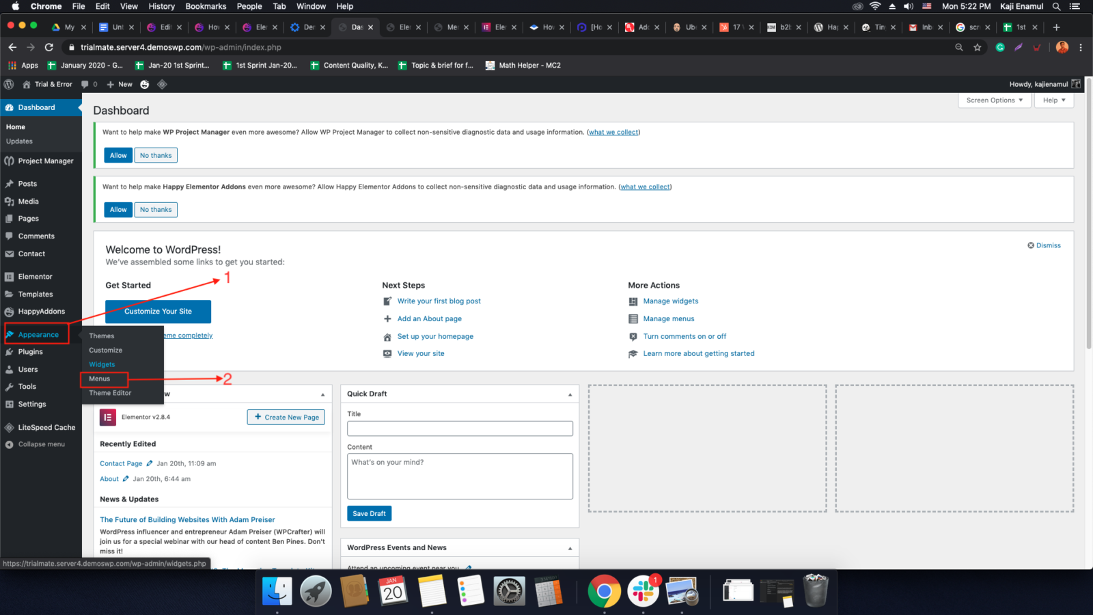Click the Tools wrench icon in sidebar
Screen dimensions: 1093x615
pos(10,387)
